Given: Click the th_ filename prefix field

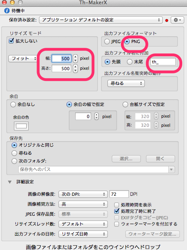Looking at the screenshot, I should pos(163,62).
